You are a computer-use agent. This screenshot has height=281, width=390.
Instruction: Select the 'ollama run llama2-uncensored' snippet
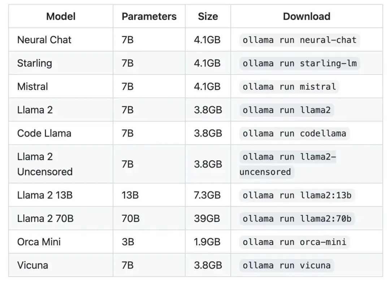[x=288, y=164]
